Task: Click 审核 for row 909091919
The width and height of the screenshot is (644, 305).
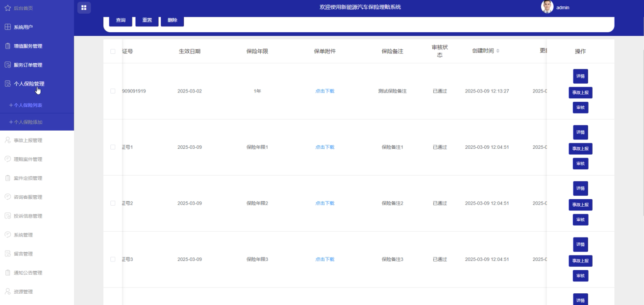Action: 580,108
